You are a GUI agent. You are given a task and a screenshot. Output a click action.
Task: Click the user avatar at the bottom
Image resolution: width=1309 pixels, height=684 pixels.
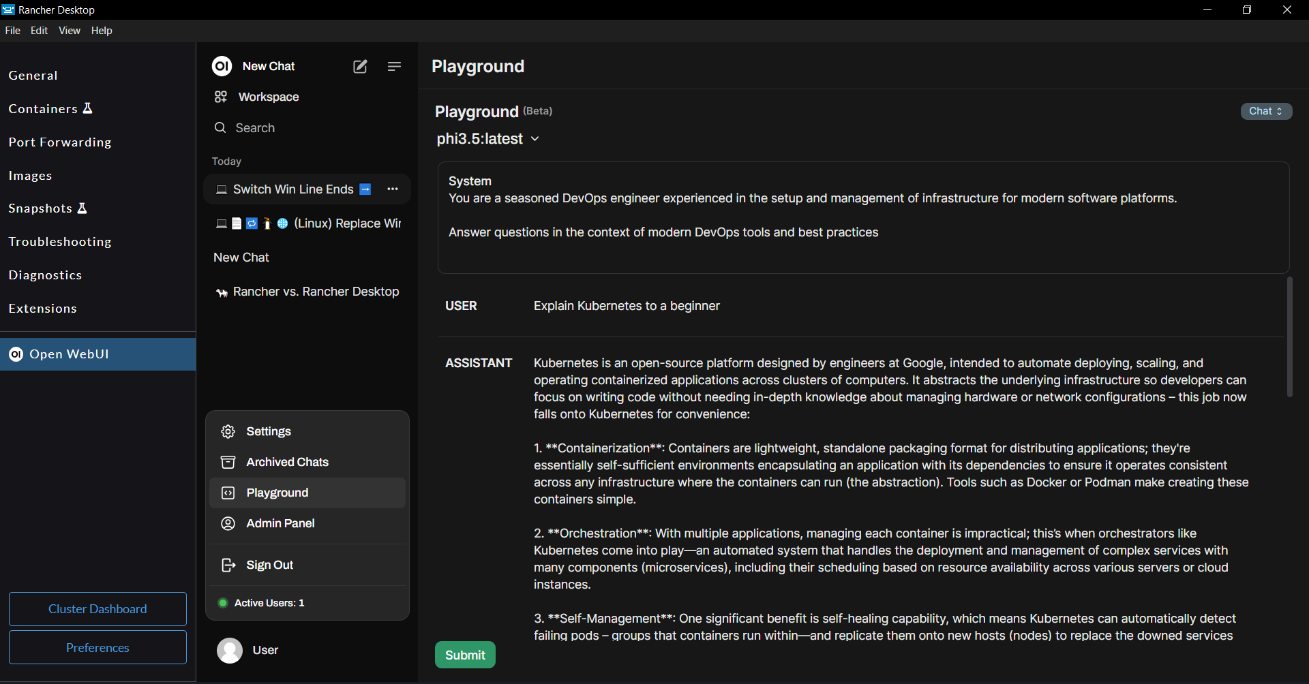tap(230, 650)
